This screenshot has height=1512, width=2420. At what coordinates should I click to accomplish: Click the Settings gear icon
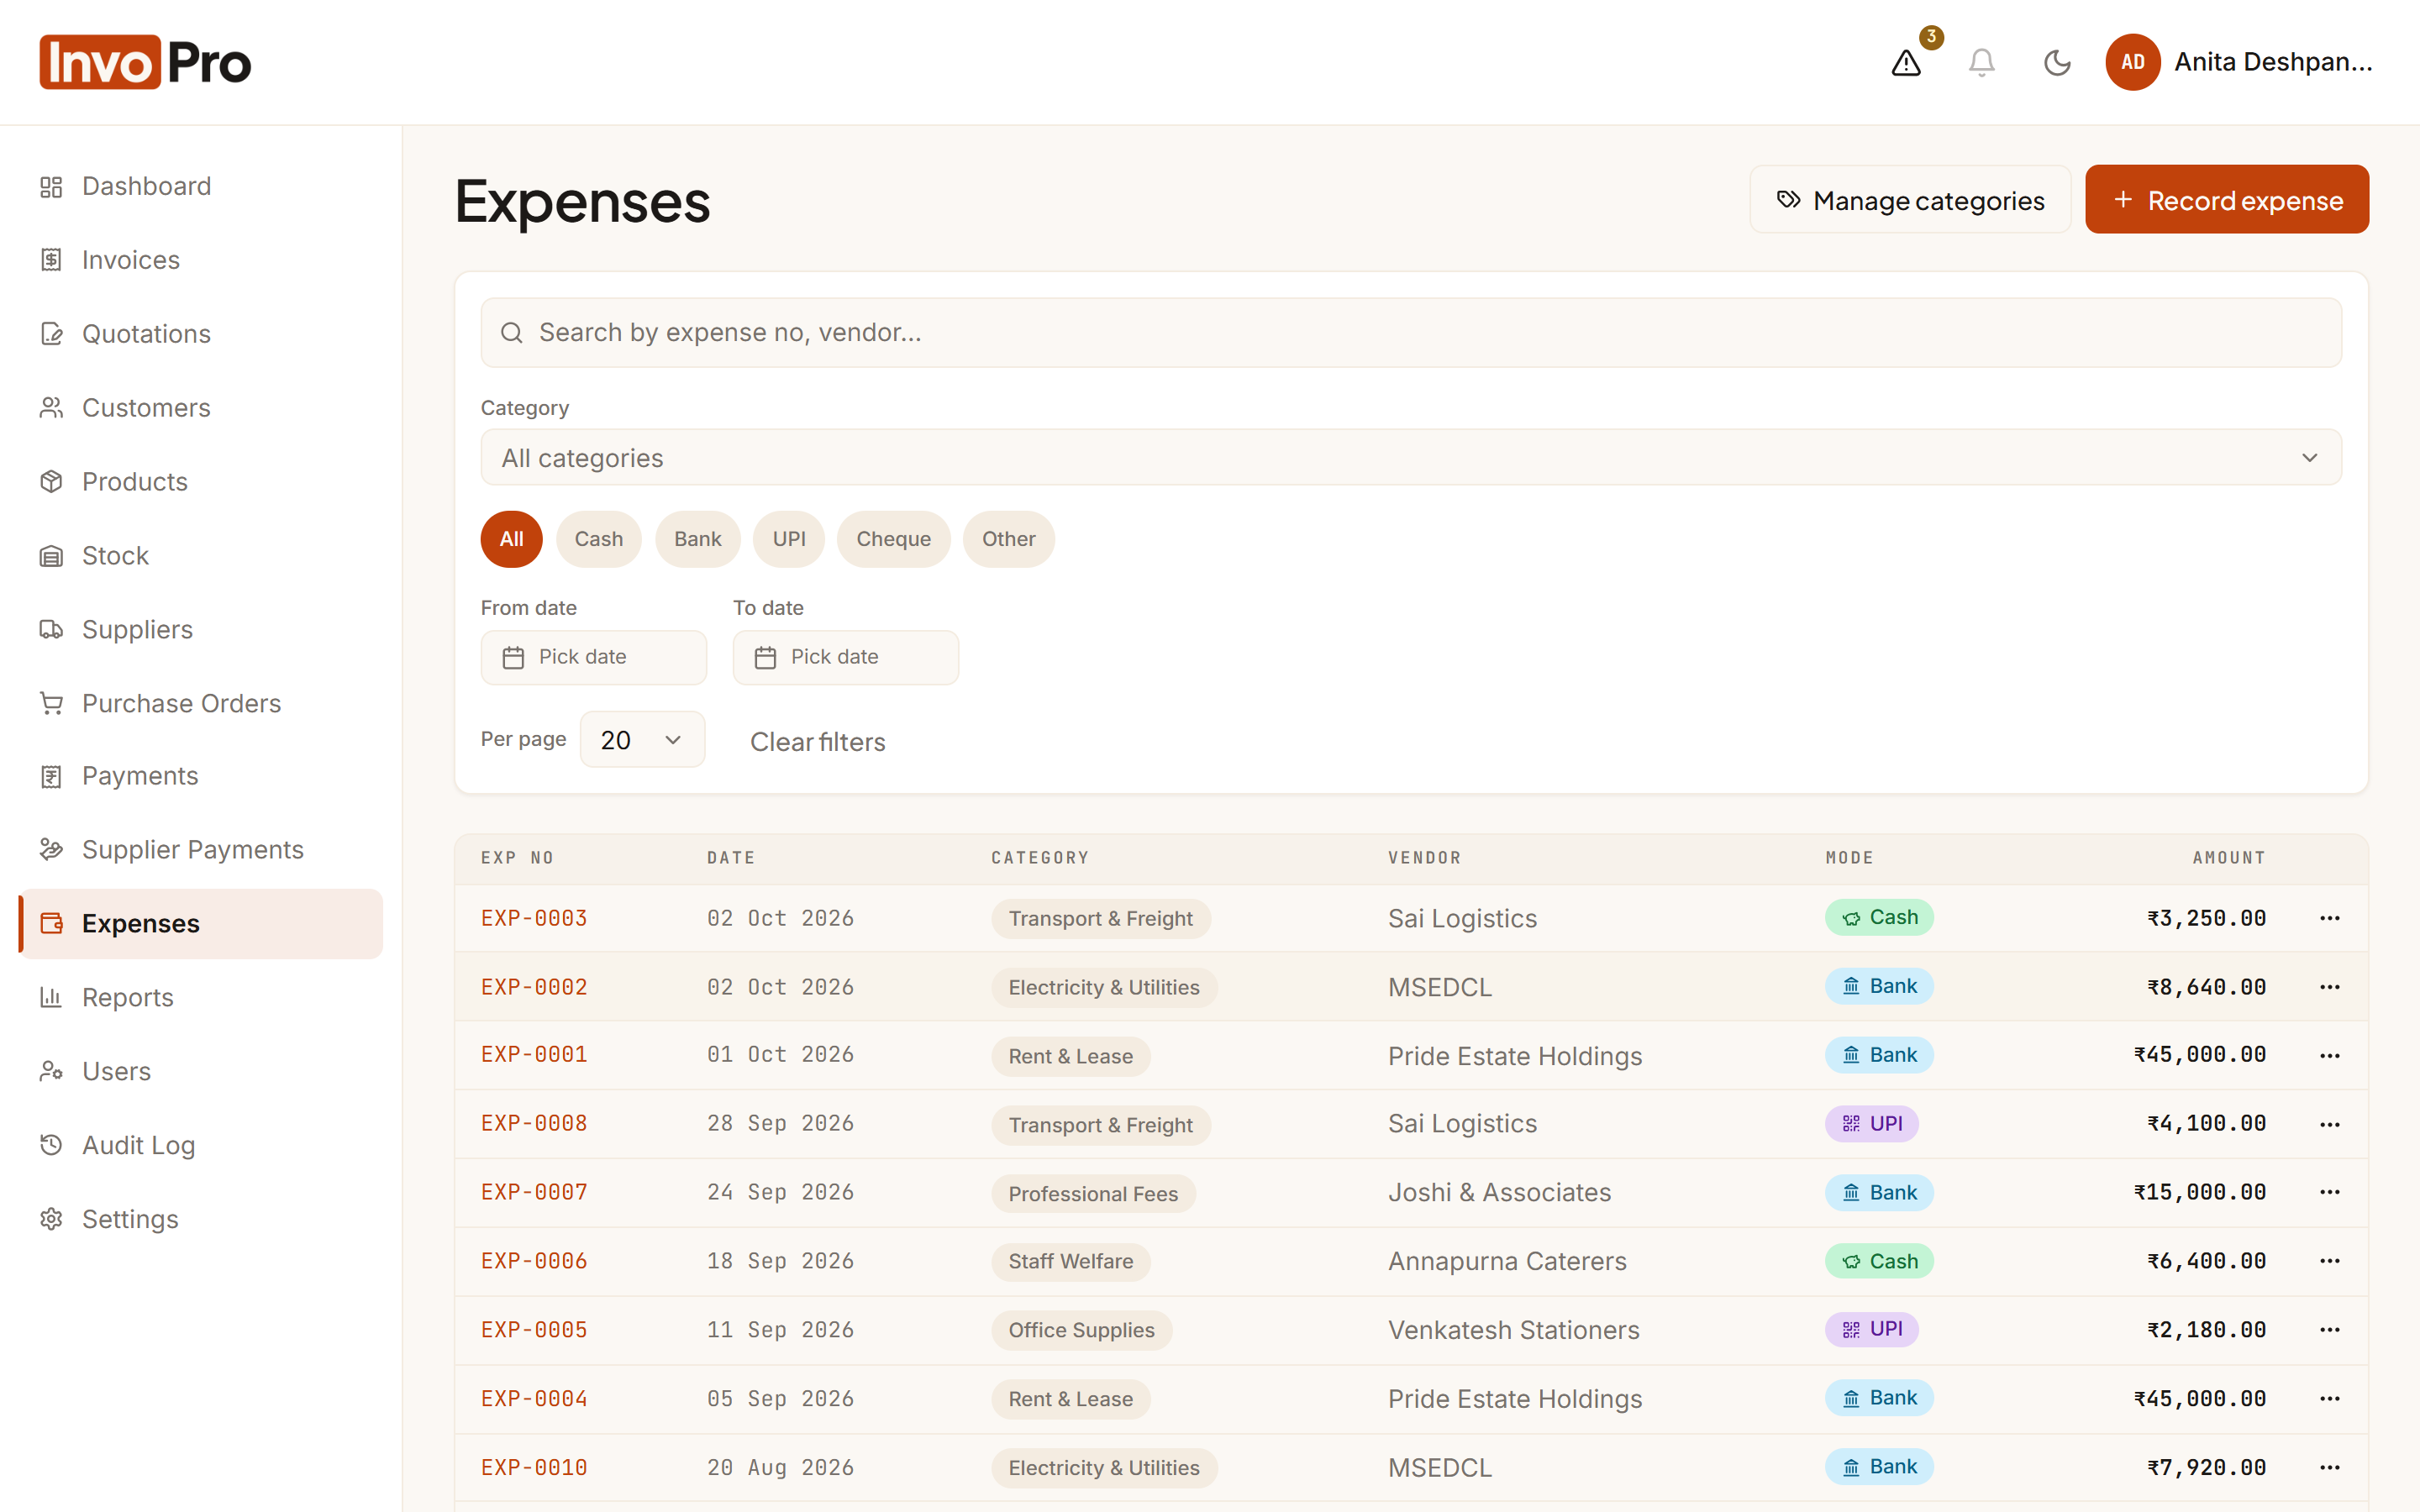pyautogui.click(x=51, y=1219)
